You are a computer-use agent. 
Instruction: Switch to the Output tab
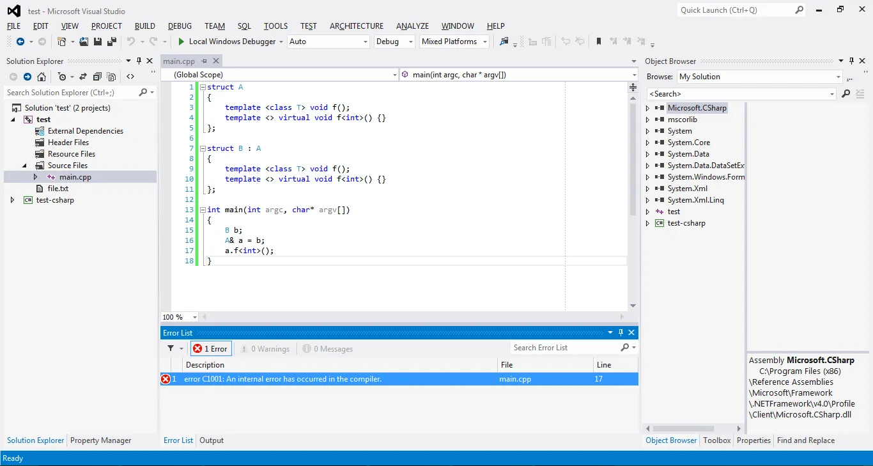coord(212,440)
